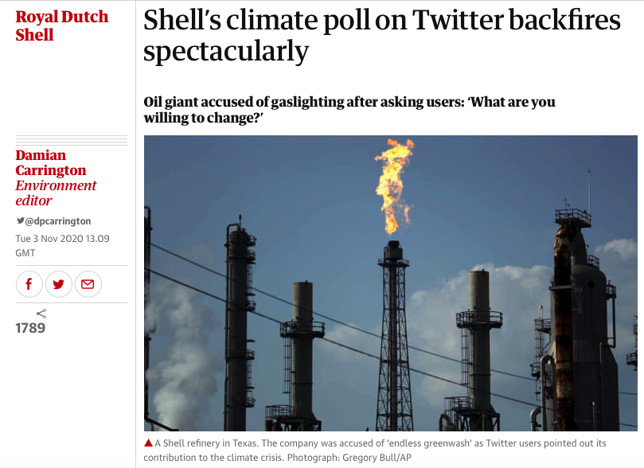
Task: Click the word 'spectacularly' in the headline
Action: 225,51
